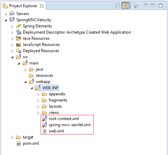
Task: Click the Maven pom.xml file icon
Action: tap(18, 143)
